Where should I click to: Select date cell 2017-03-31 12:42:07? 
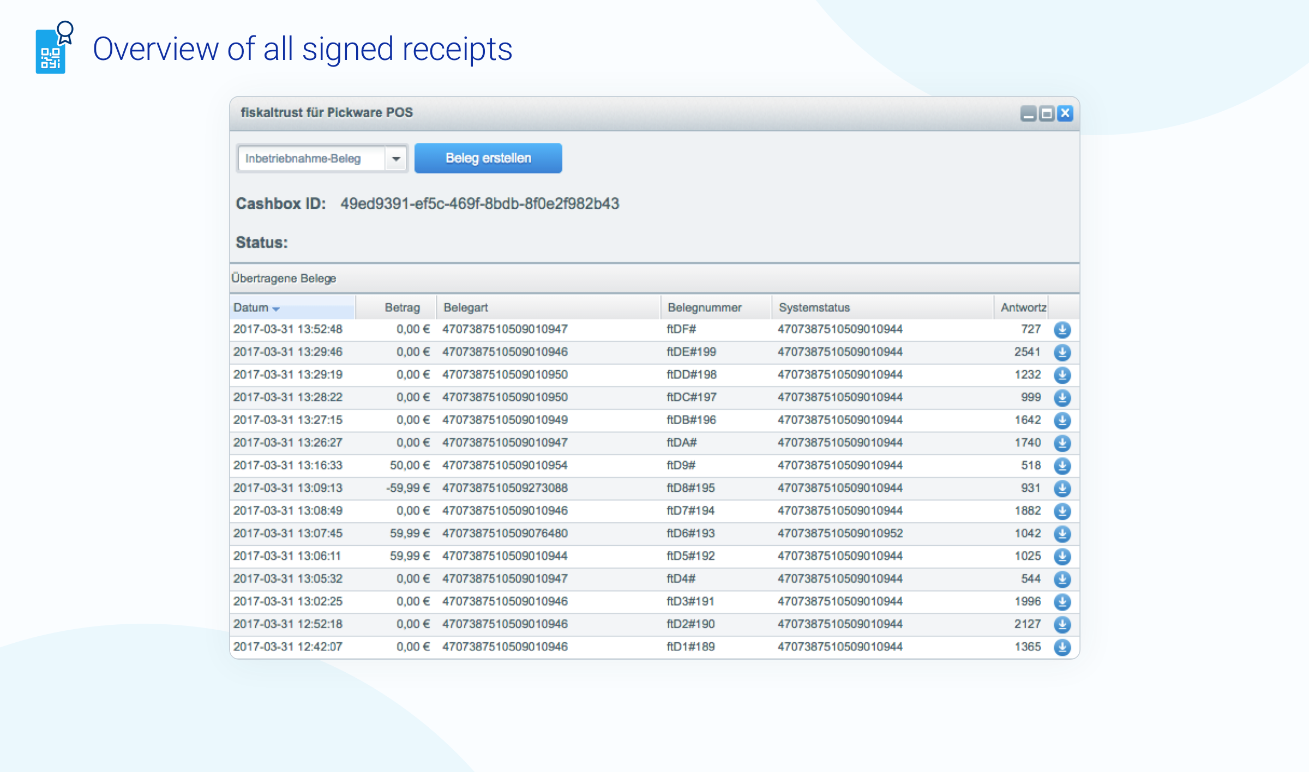tap(288, 647)
